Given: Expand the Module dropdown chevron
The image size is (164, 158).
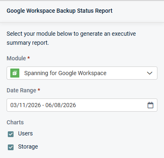Looking at the screenshot, I should click(150, 73).
